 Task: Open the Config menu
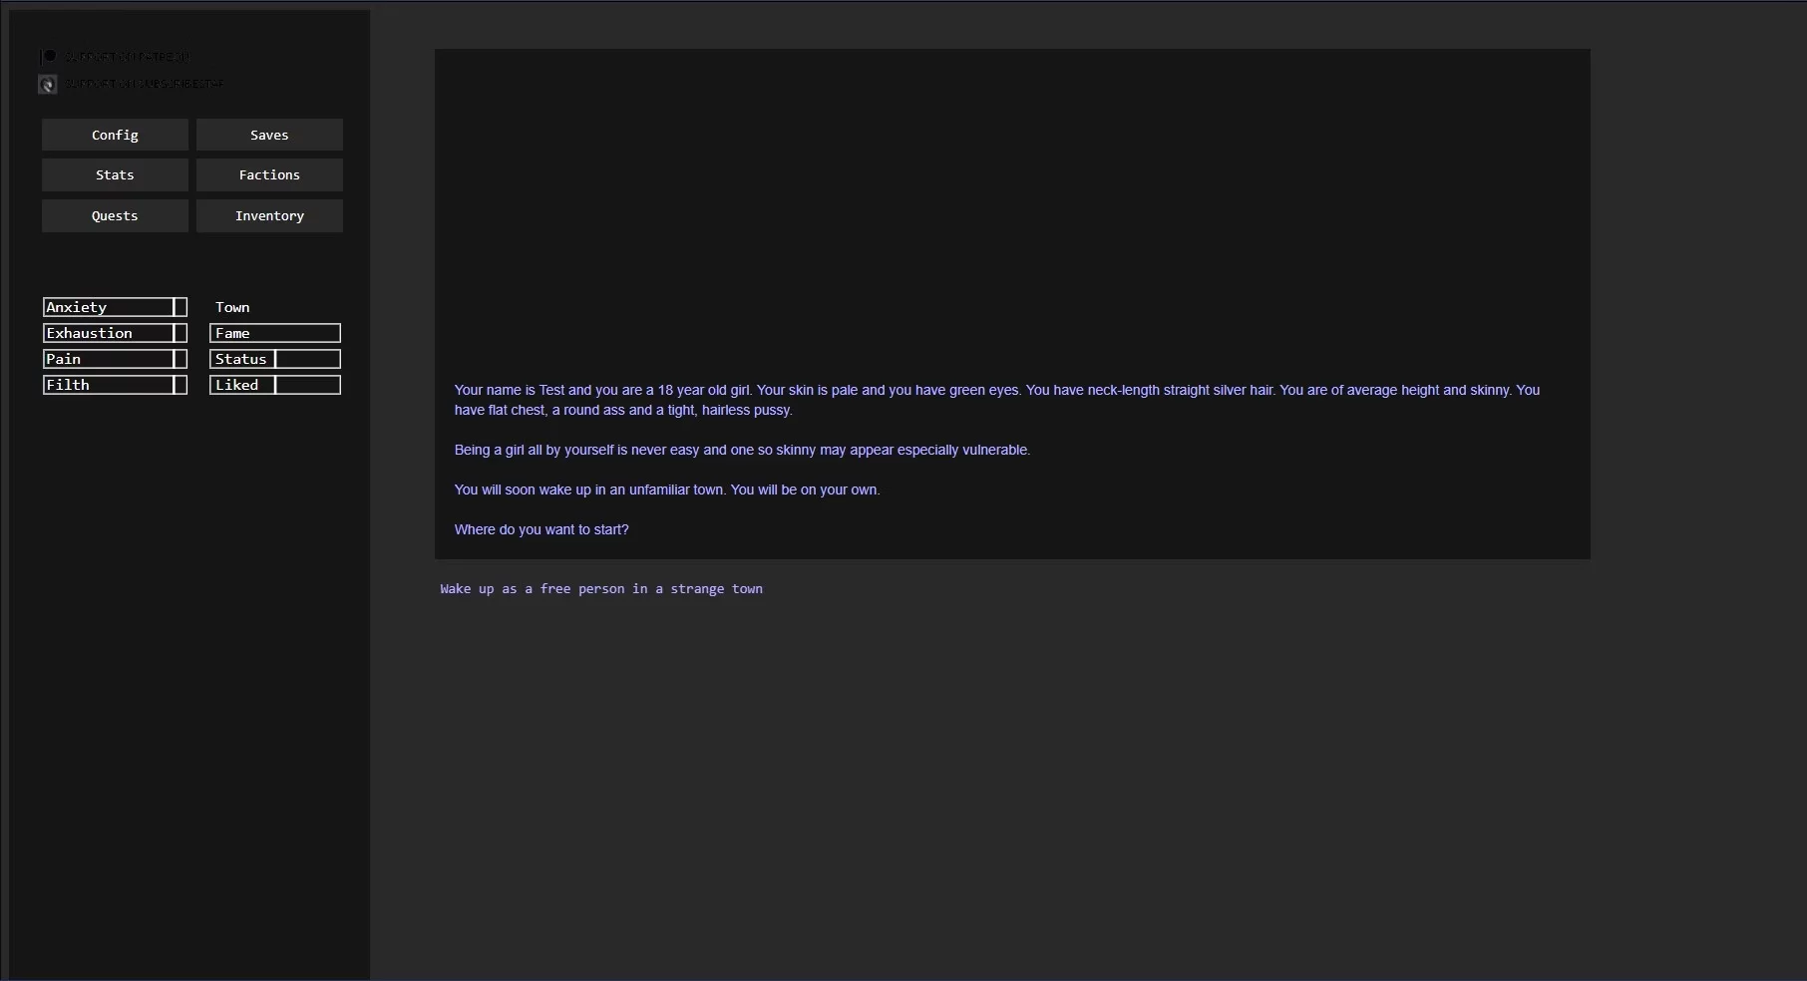pos(115,135)
